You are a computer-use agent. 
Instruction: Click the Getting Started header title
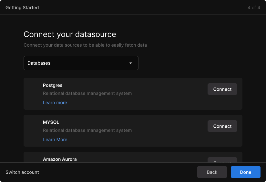click(22, 8)
